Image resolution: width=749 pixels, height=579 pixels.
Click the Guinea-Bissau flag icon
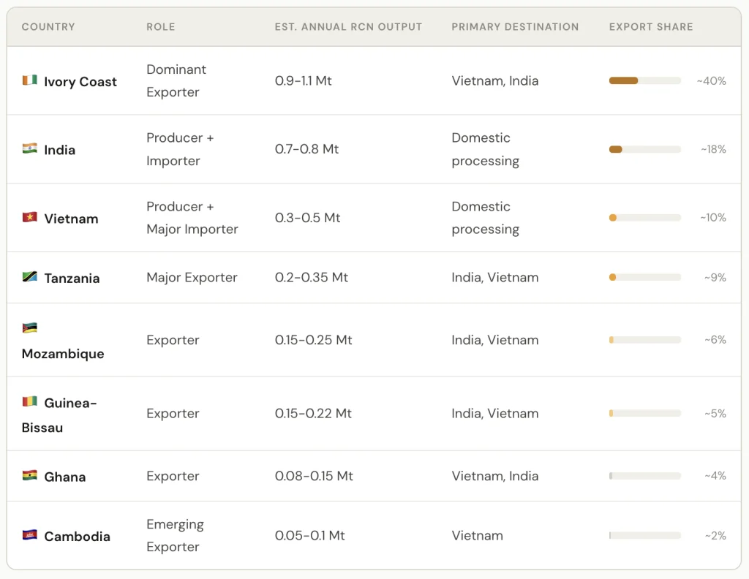(x=29, y=401)
